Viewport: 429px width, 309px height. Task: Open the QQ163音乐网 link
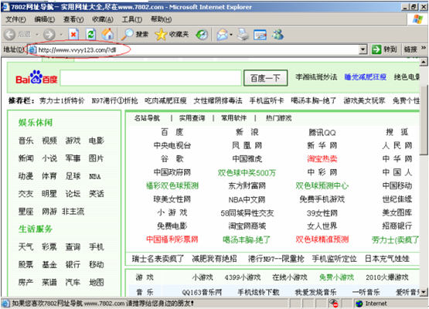pyautogui.click(x=202, y=292)
